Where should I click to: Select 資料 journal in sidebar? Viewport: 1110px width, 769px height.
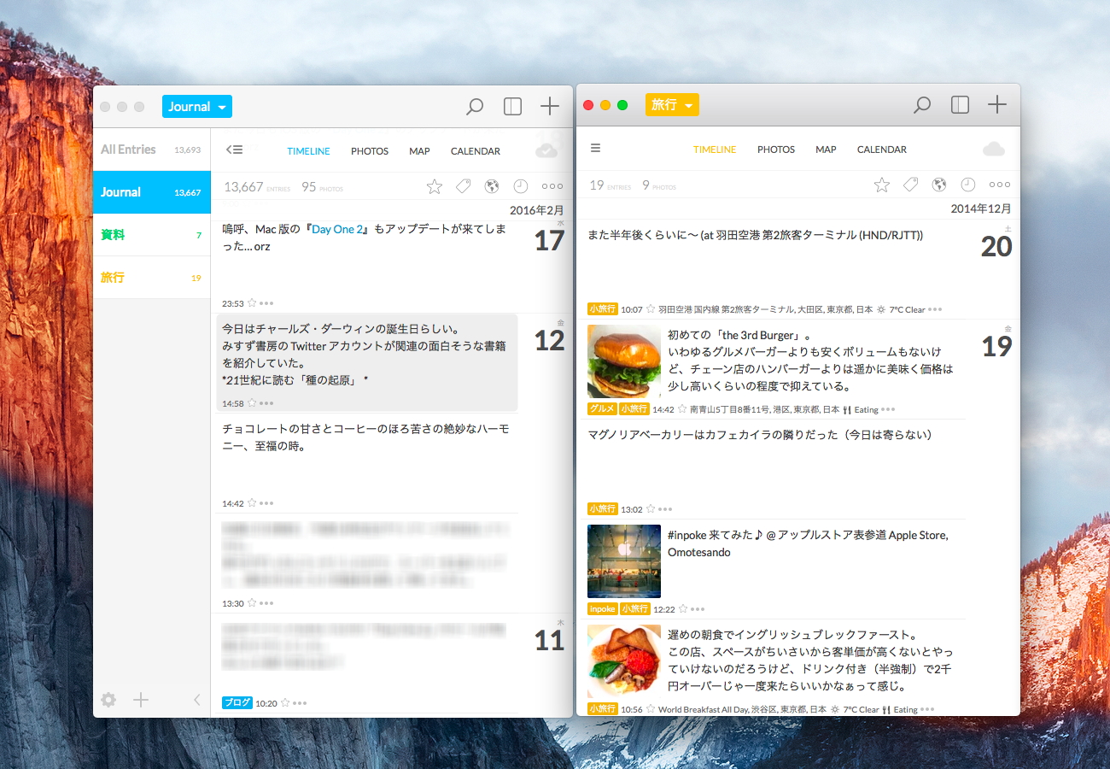(152, 235)
